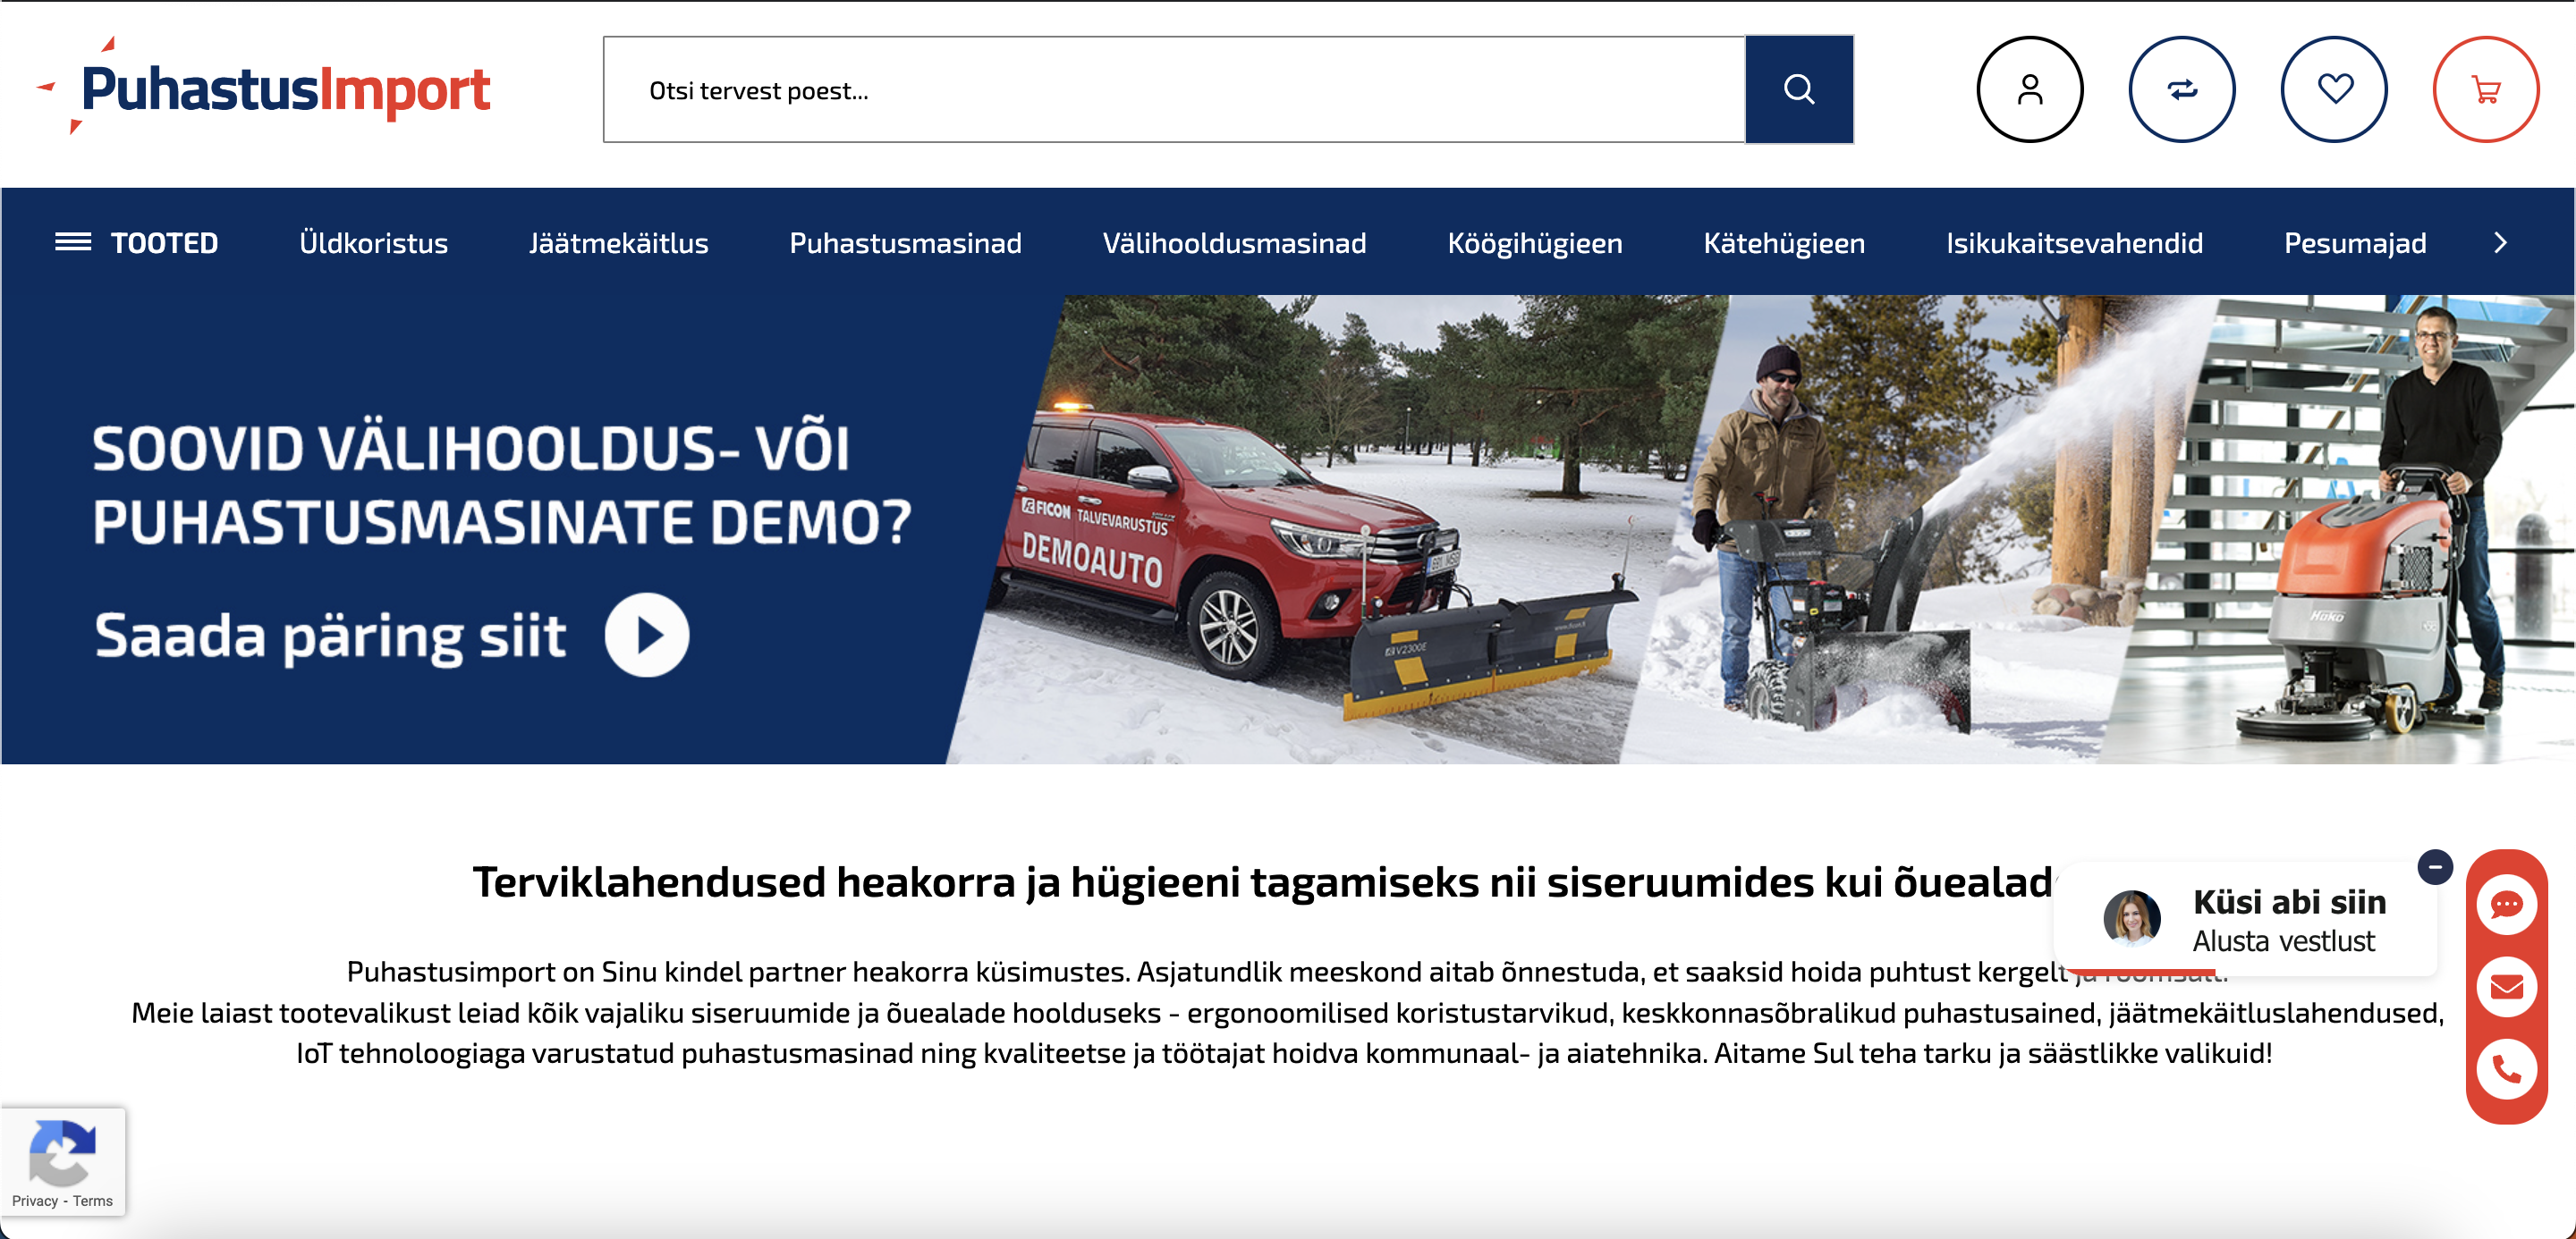Click the search magnifier button
The width and height of the screenshot is (2576, 1239).
[1798, 90]
